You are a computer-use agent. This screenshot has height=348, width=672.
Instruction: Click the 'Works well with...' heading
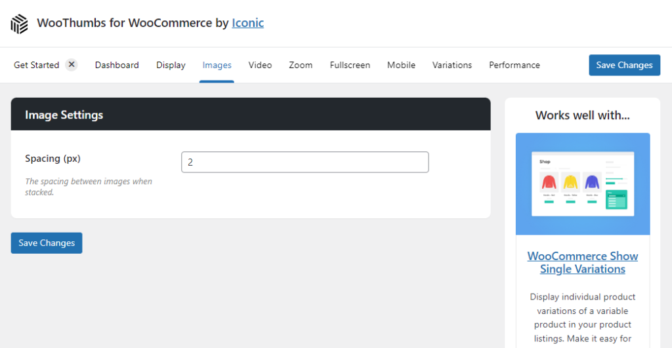(x=583, y=115)
